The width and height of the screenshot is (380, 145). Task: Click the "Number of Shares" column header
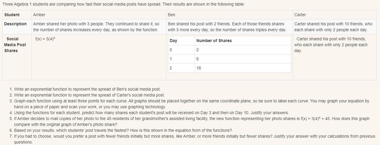click(x=214, y=41)
